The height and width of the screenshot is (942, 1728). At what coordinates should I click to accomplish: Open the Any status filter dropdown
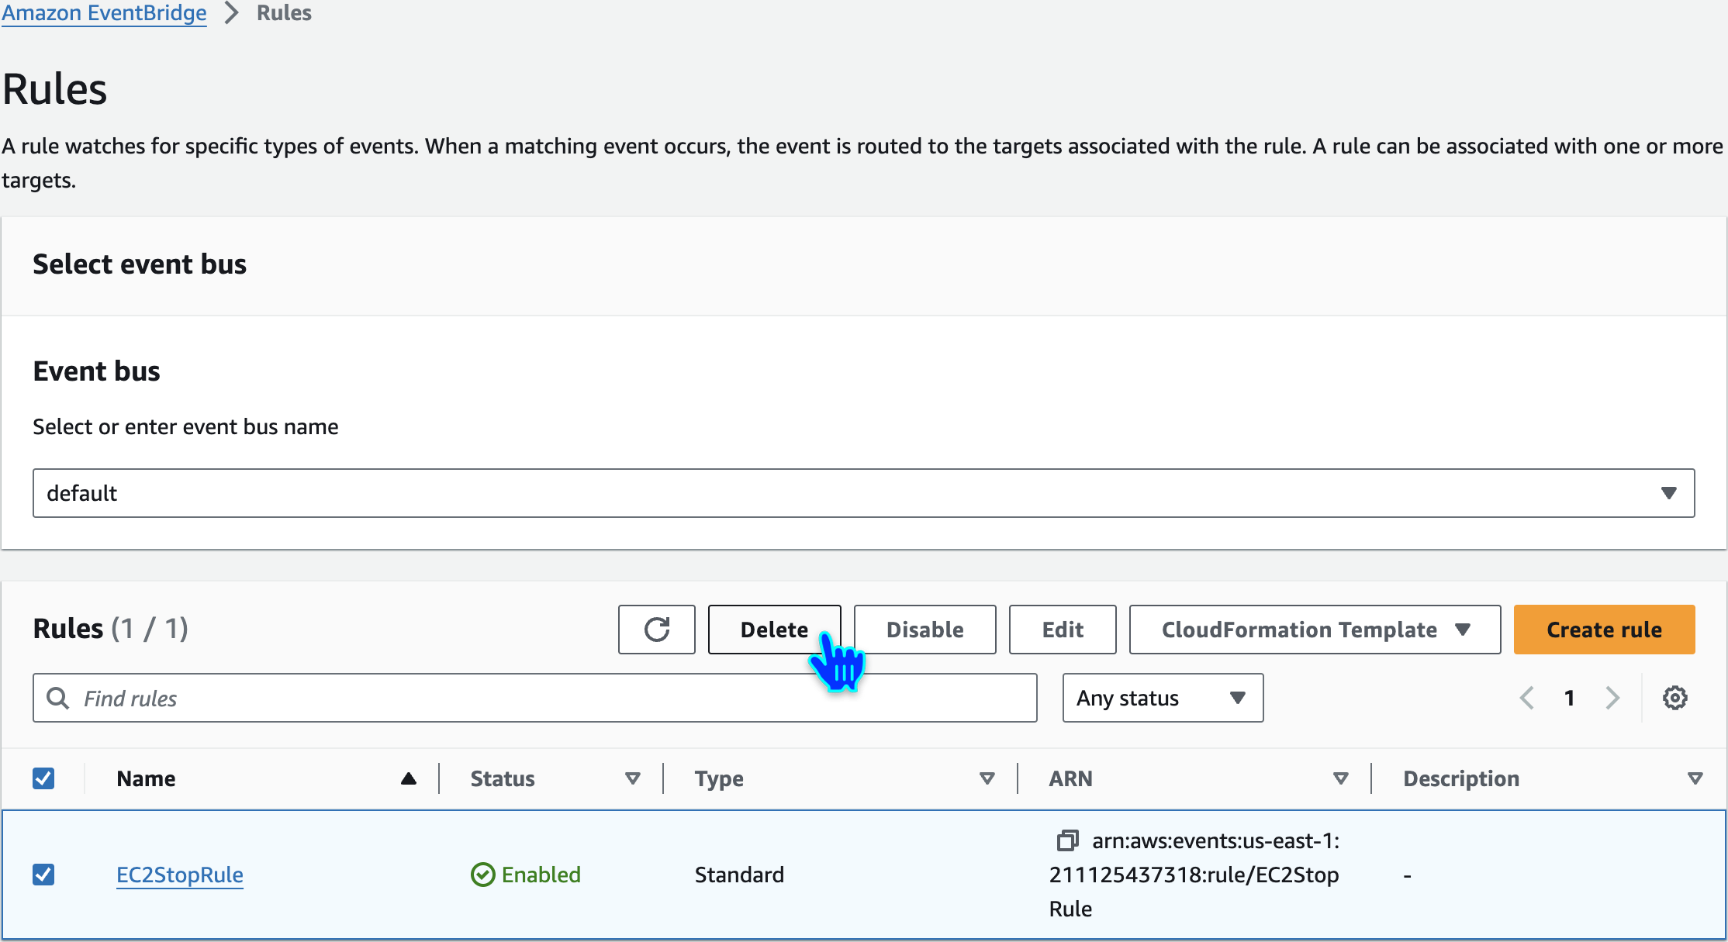point(1162,698)
